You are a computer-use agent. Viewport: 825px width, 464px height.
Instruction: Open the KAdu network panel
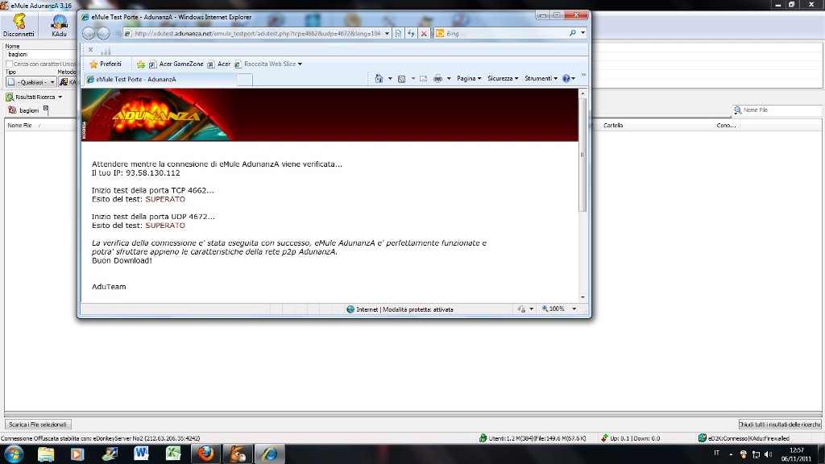[59, 24]
